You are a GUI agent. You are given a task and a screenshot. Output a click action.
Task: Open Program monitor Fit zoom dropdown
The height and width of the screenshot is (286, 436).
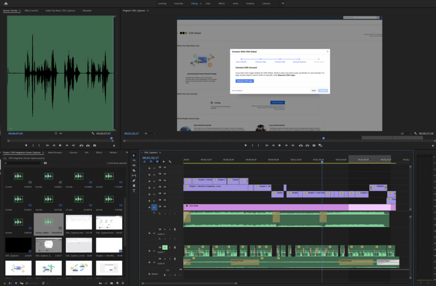pos(150,133)
